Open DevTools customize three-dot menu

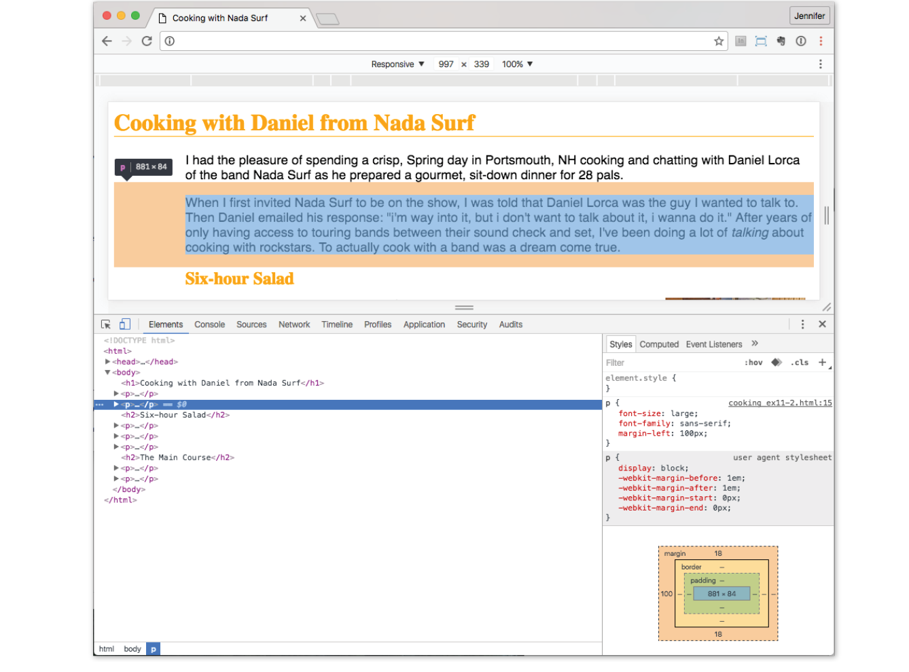[802, 324]
